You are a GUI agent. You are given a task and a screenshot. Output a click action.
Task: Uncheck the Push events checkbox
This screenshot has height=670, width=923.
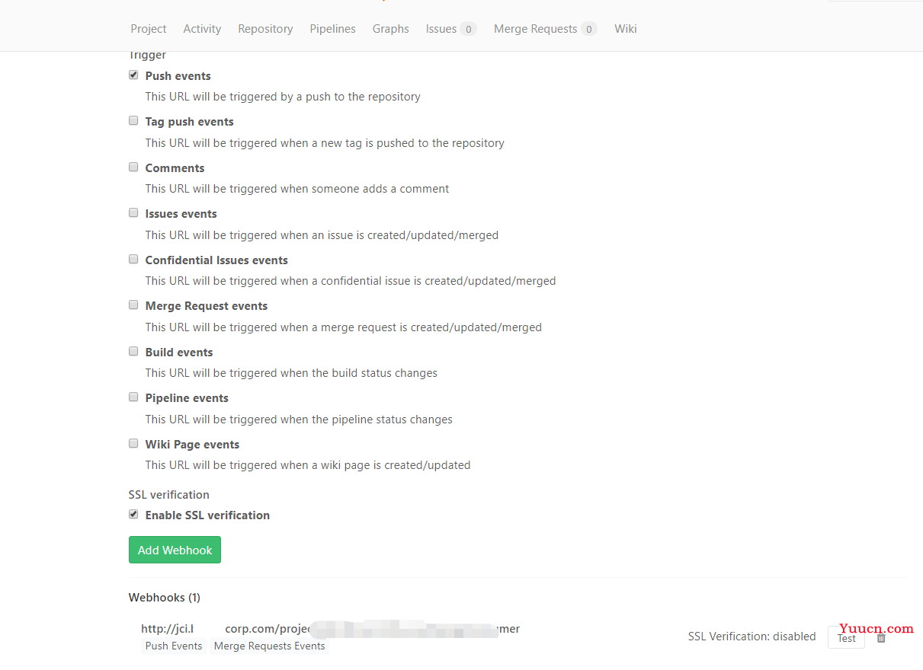(x=133, y=75)
